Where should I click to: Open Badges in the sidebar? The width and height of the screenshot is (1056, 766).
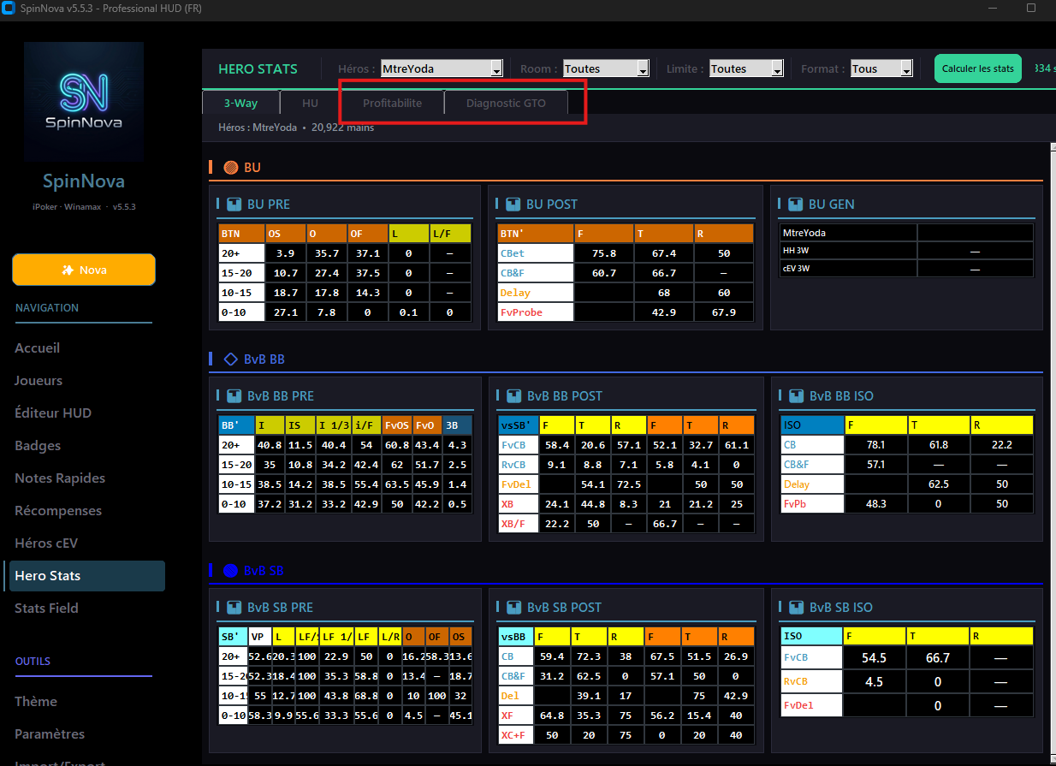click(x=38, y=446)
